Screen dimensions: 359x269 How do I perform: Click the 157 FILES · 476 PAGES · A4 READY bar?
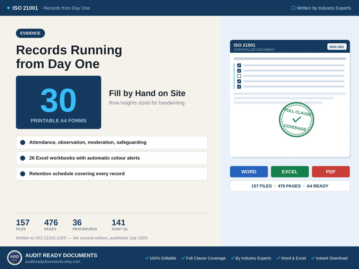coord(290,186)
